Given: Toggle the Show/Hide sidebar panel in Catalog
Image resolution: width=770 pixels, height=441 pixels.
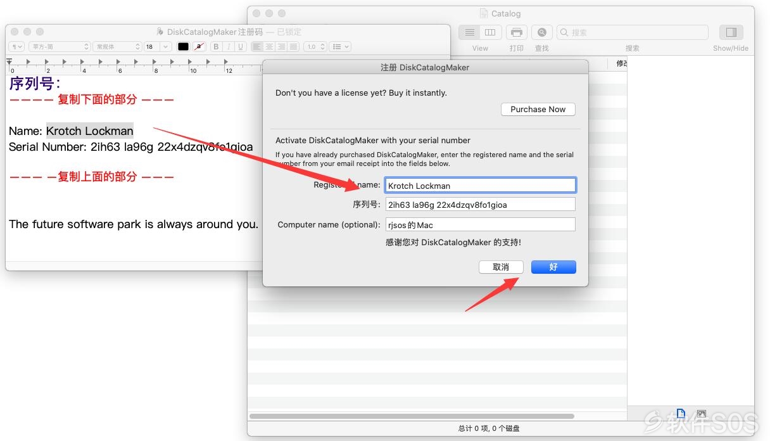Looking at the screenshot, I should (x=731, y=32).
